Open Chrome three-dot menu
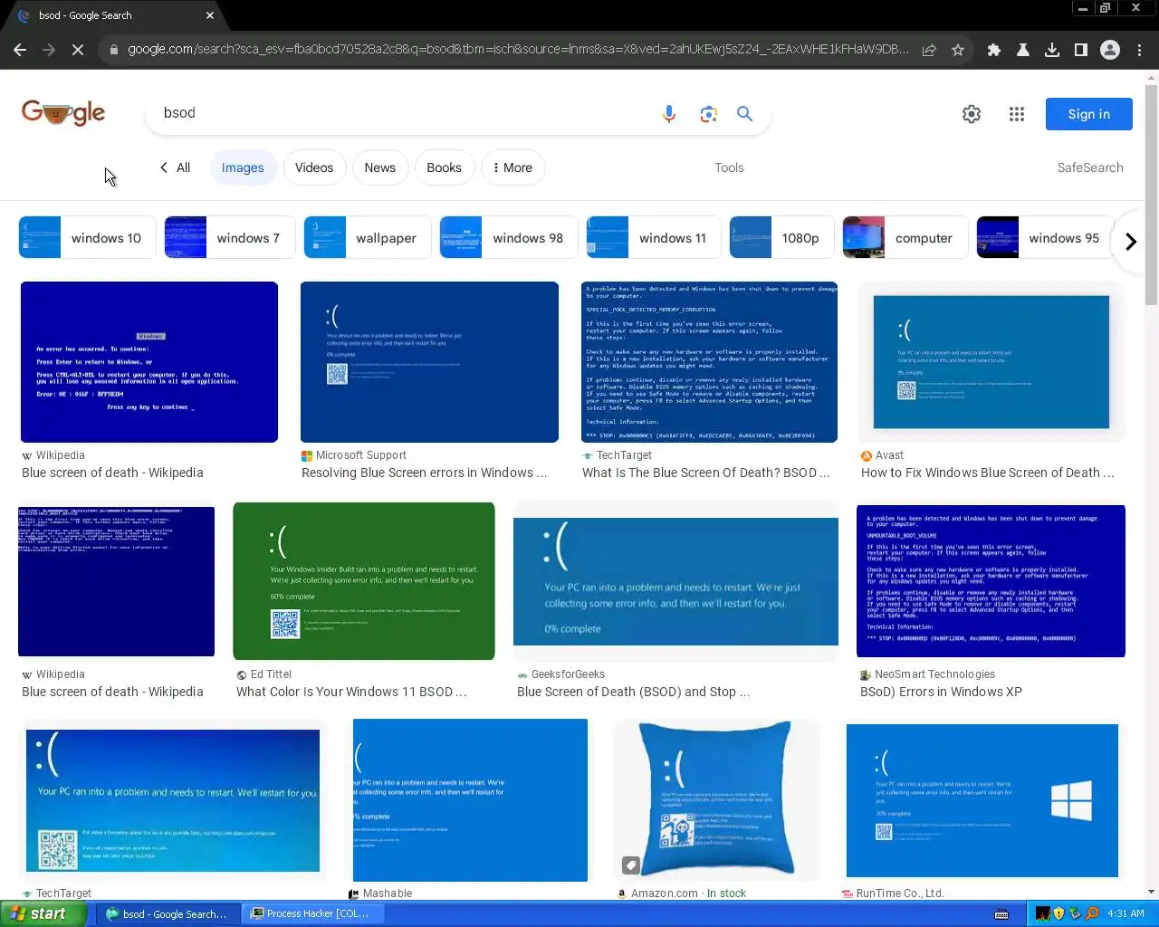This screenshot has width=1159, height=927. (x=1140, y=50)
